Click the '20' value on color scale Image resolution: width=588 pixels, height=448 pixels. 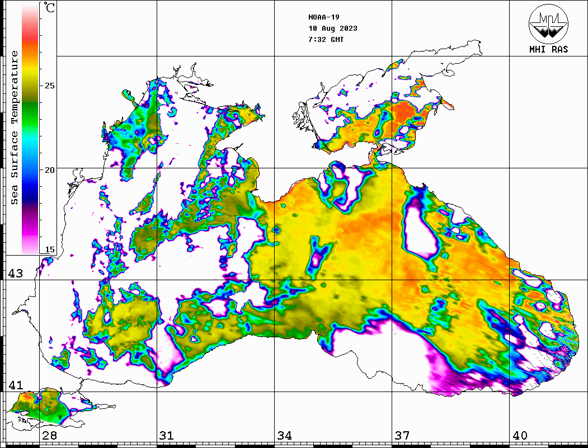click(x=49, y=170)
